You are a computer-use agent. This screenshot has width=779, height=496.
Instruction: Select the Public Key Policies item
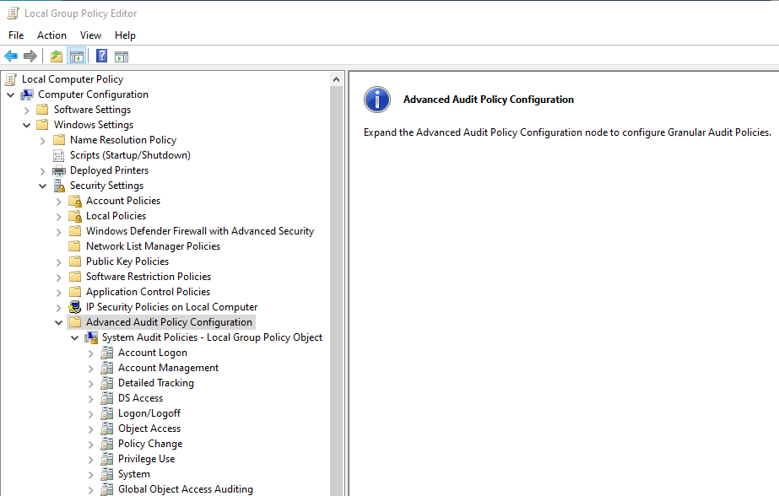(127, 261)
